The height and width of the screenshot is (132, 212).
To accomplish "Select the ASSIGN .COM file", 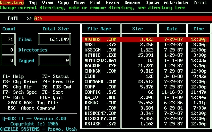I will (146, 50).
